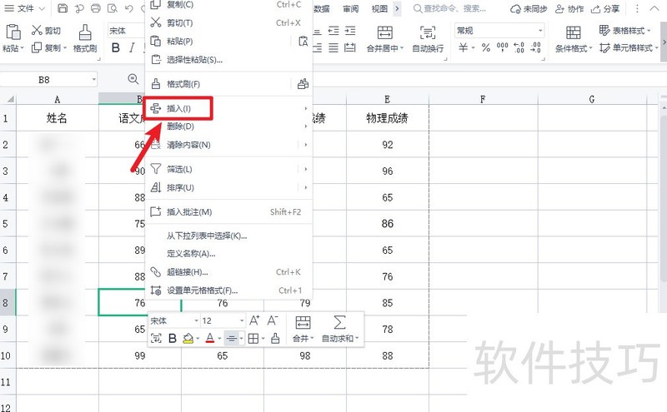Click the 自动换行 wrap text button

point(428,38)
